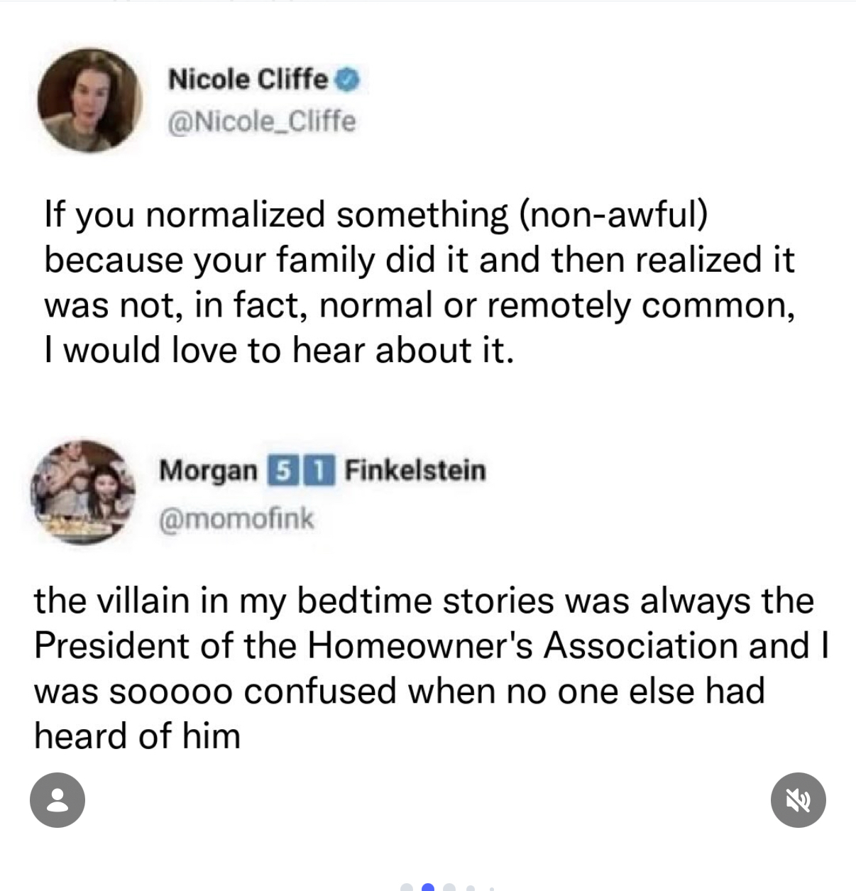Click the Finkelstein surname text

415,470
